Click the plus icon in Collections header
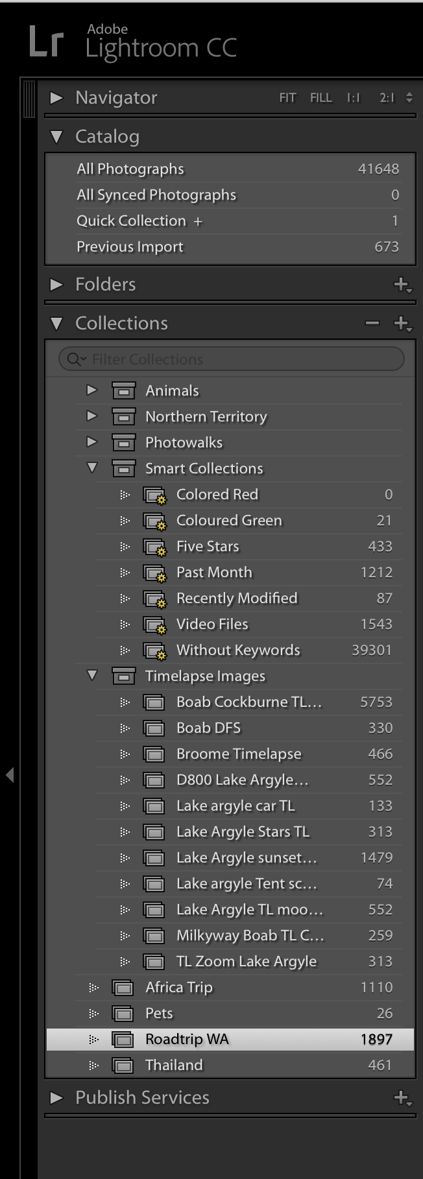This screenshot has width=423, height=1179. pyautogui.click(x=402, y=323)
